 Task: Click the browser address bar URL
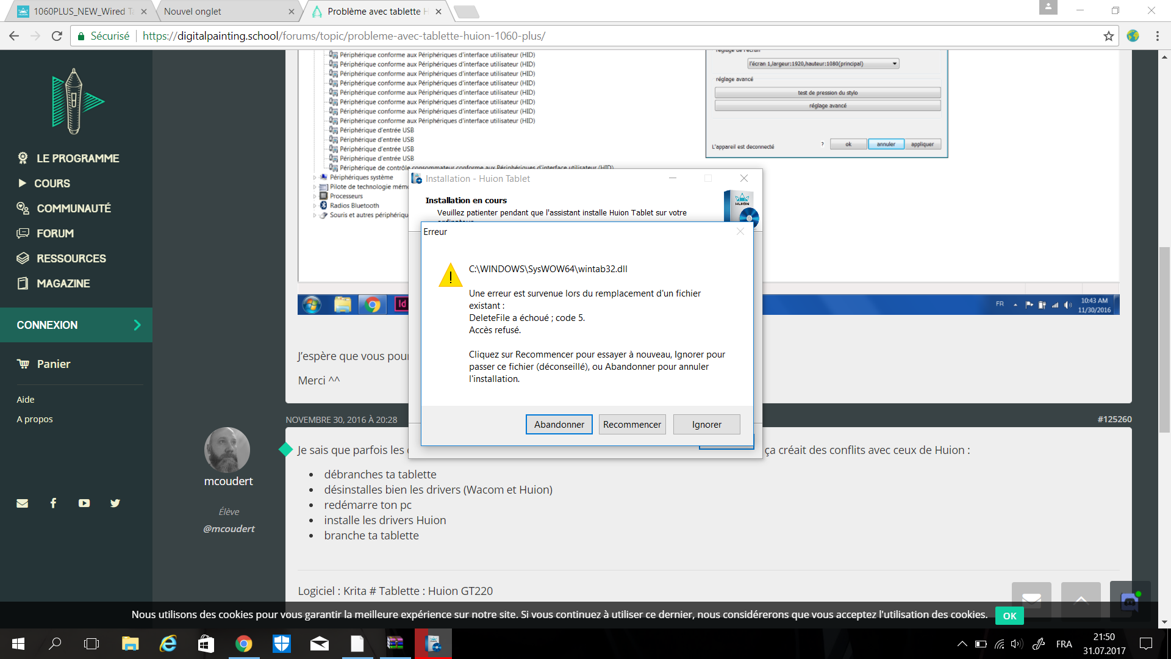pos(344,36)
